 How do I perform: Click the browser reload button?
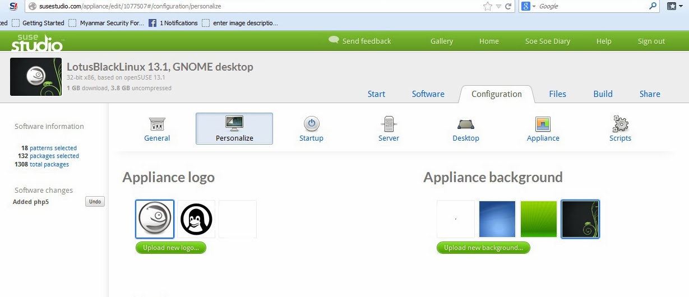(x=508, y=6)
